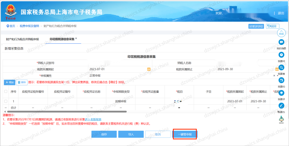The width and height of the screenshot is (289, 146).
Task: Open 税费申报及缴纳 breadcrumb link
Action: pos(29,26)
